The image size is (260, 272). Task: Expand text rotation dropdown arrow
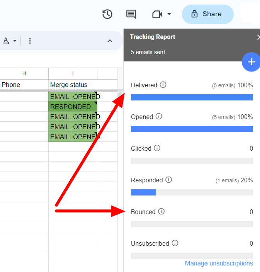pos(15,41)
